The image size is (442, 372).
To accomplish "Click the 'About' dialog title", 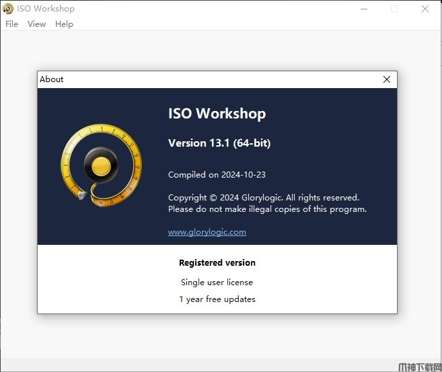I will click(x=52, y=79).
